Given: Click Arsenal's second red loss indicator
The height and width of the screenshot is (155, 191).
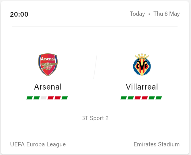Looking at the screenshot, I should [58, 98].
